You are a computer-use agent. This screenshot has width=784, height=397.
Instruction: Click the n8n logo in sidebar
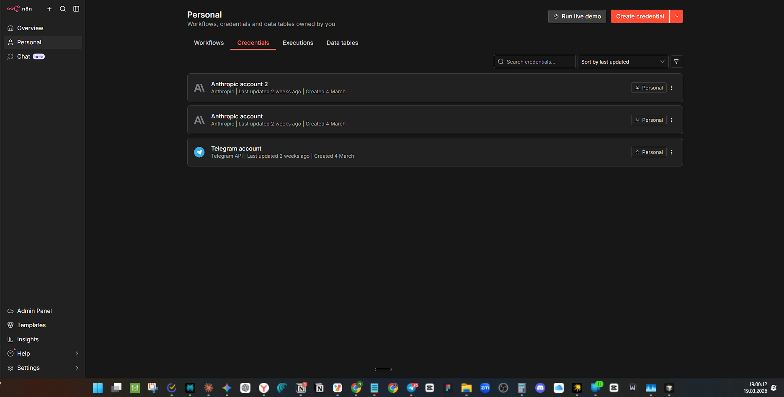click(x=19, y=9)
